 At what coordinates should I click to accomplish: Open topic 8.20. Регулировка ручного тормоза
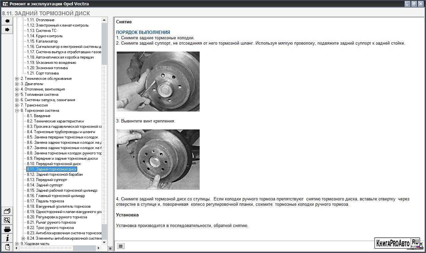coord(57,217)
